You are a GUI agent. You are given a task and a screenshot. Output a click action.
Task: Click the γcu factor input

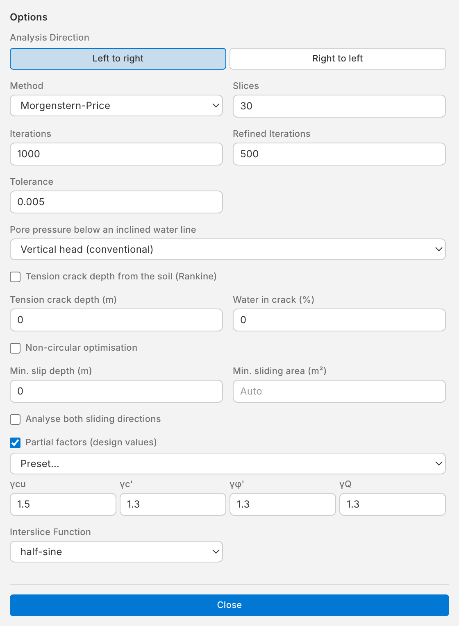(63, 504)
